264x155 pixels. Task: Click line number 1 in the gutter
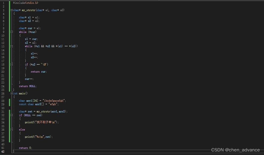(4, 3)
